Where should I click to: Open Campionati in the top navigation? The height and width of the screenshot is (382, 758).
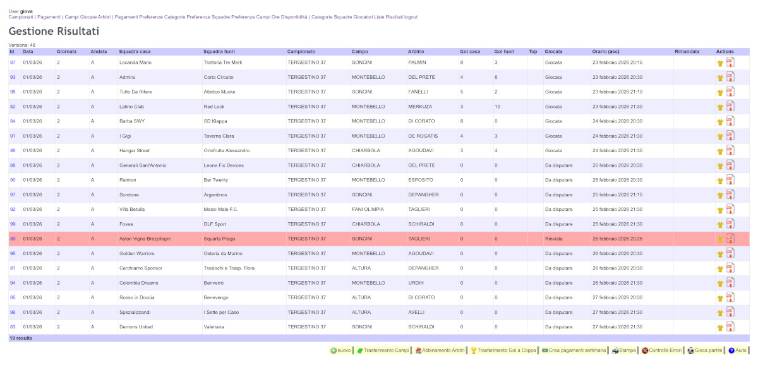pyautogui.click(x=20, y=17)
